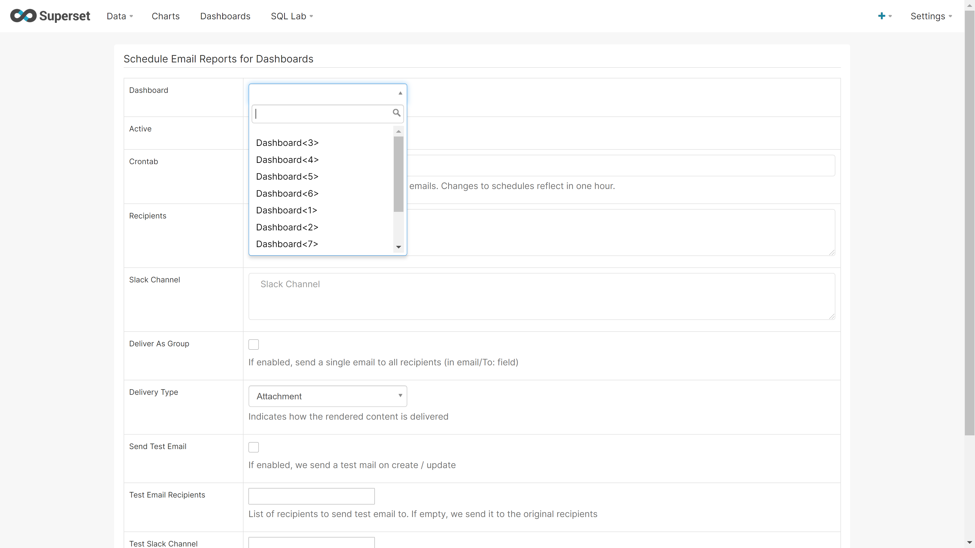Click the dropdown list scrollbar thumb
975x548 pixels.
398,174
